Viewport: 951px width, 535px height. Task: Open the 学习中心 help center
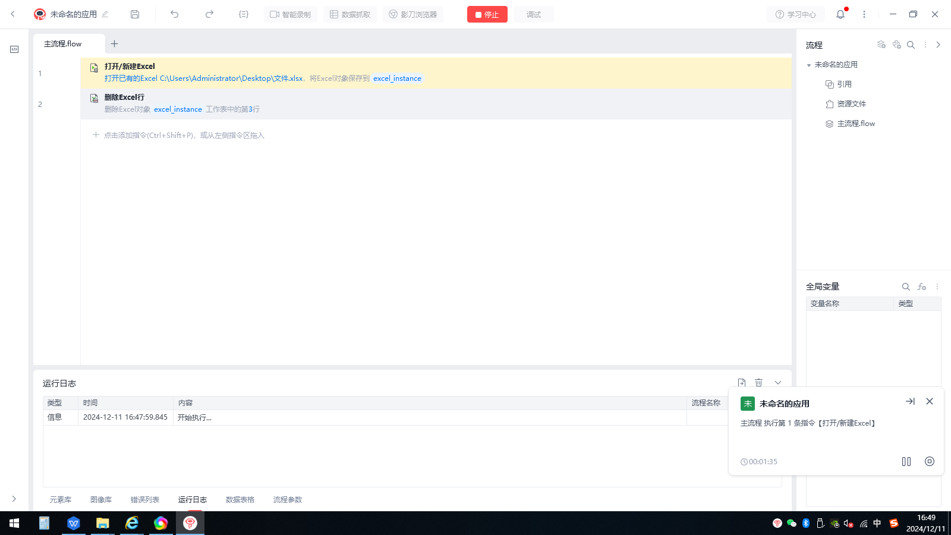(796, 14)
